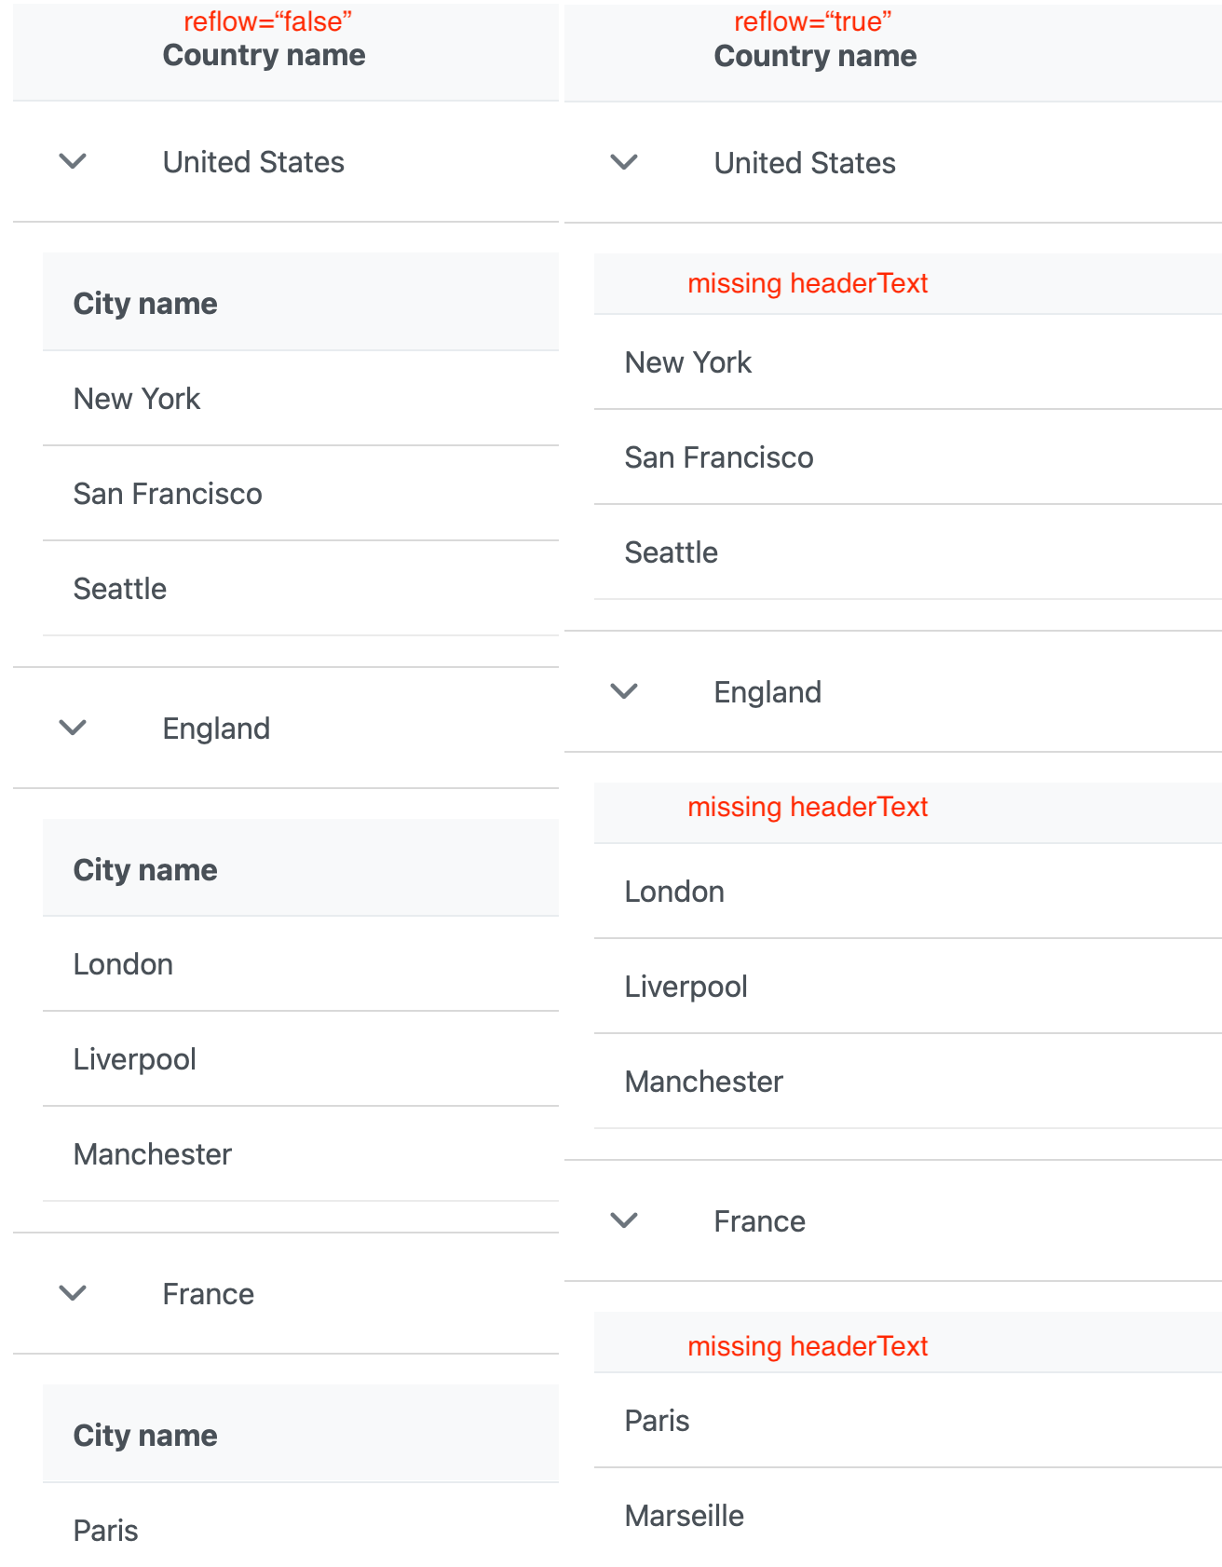This screenshot has height=1567, width=1222.
Task: Collapse the France group on the right table
Action: (624, 1221)
